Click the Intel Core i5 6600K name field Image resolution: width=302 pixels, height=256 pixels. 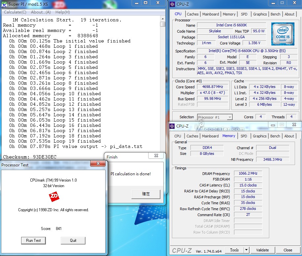pos(231,25)
